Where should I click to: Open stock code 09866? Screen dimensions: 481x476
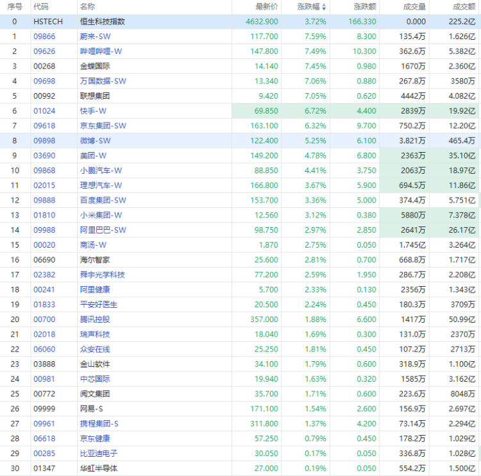(x=44, y=37)
